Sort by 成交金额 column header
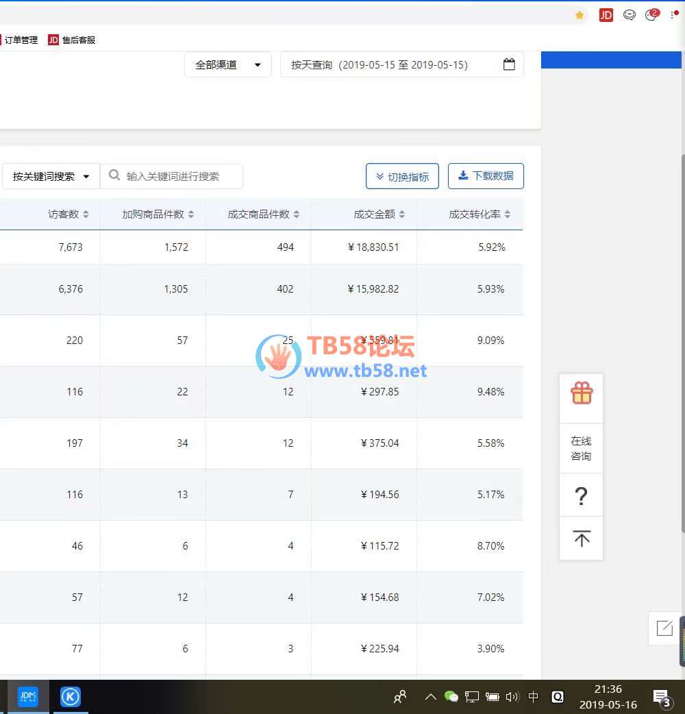This screenshot has height=714, width=685. click(379, 214)
